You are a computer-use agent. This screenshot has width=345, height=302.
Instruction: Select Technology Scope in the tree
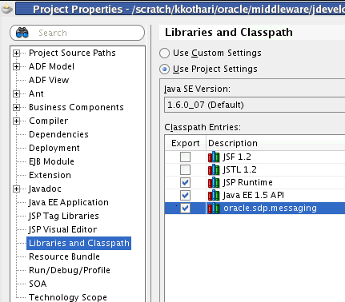pyautogui.click(x=68, y=297)
